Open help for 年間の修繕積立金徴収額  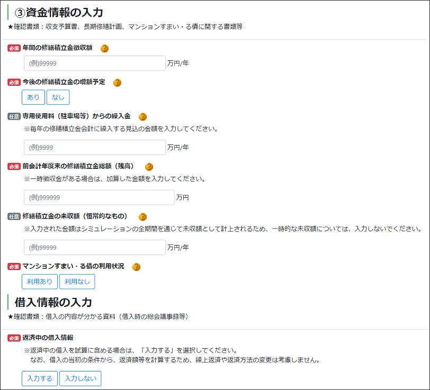[x=104, y=48]
